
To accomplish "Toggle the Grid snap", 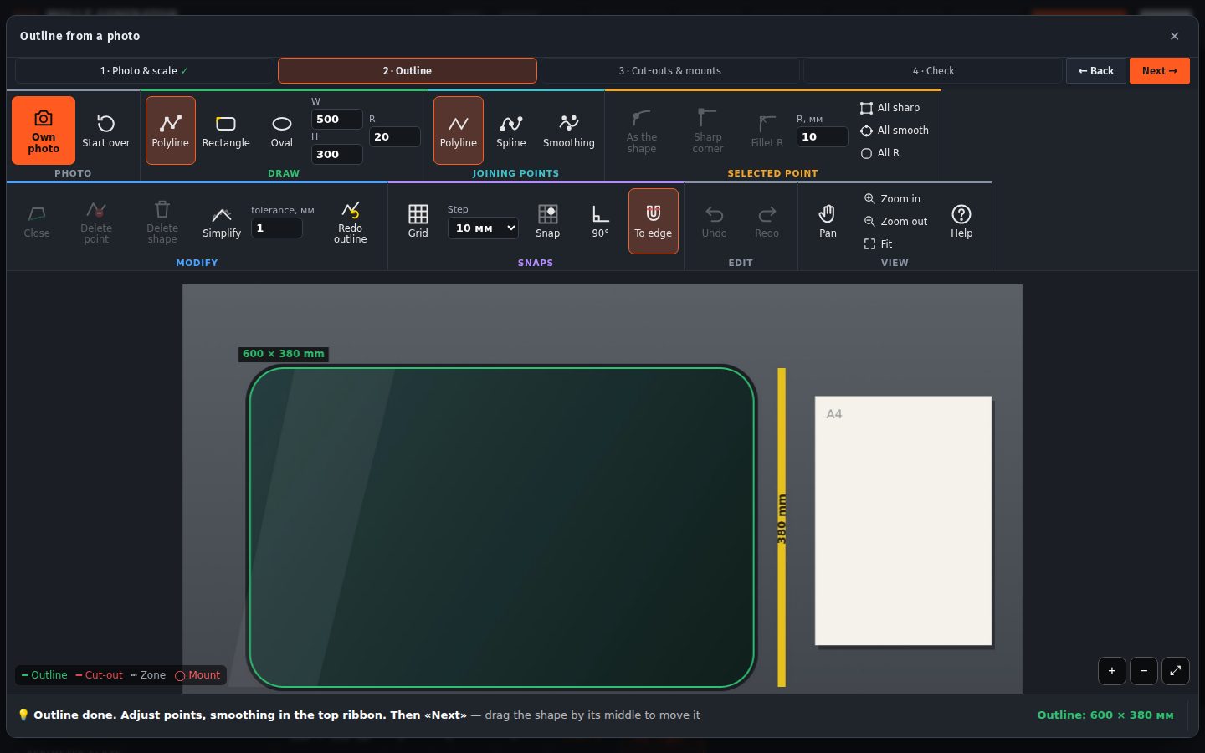I will [418, 222].
